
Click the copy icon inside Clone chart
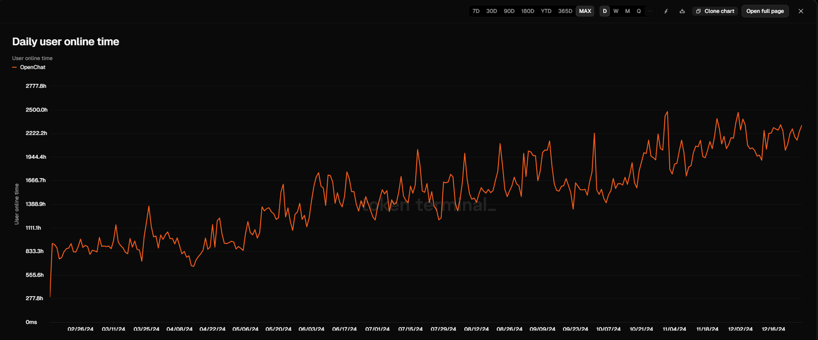[x=698, y=11]
